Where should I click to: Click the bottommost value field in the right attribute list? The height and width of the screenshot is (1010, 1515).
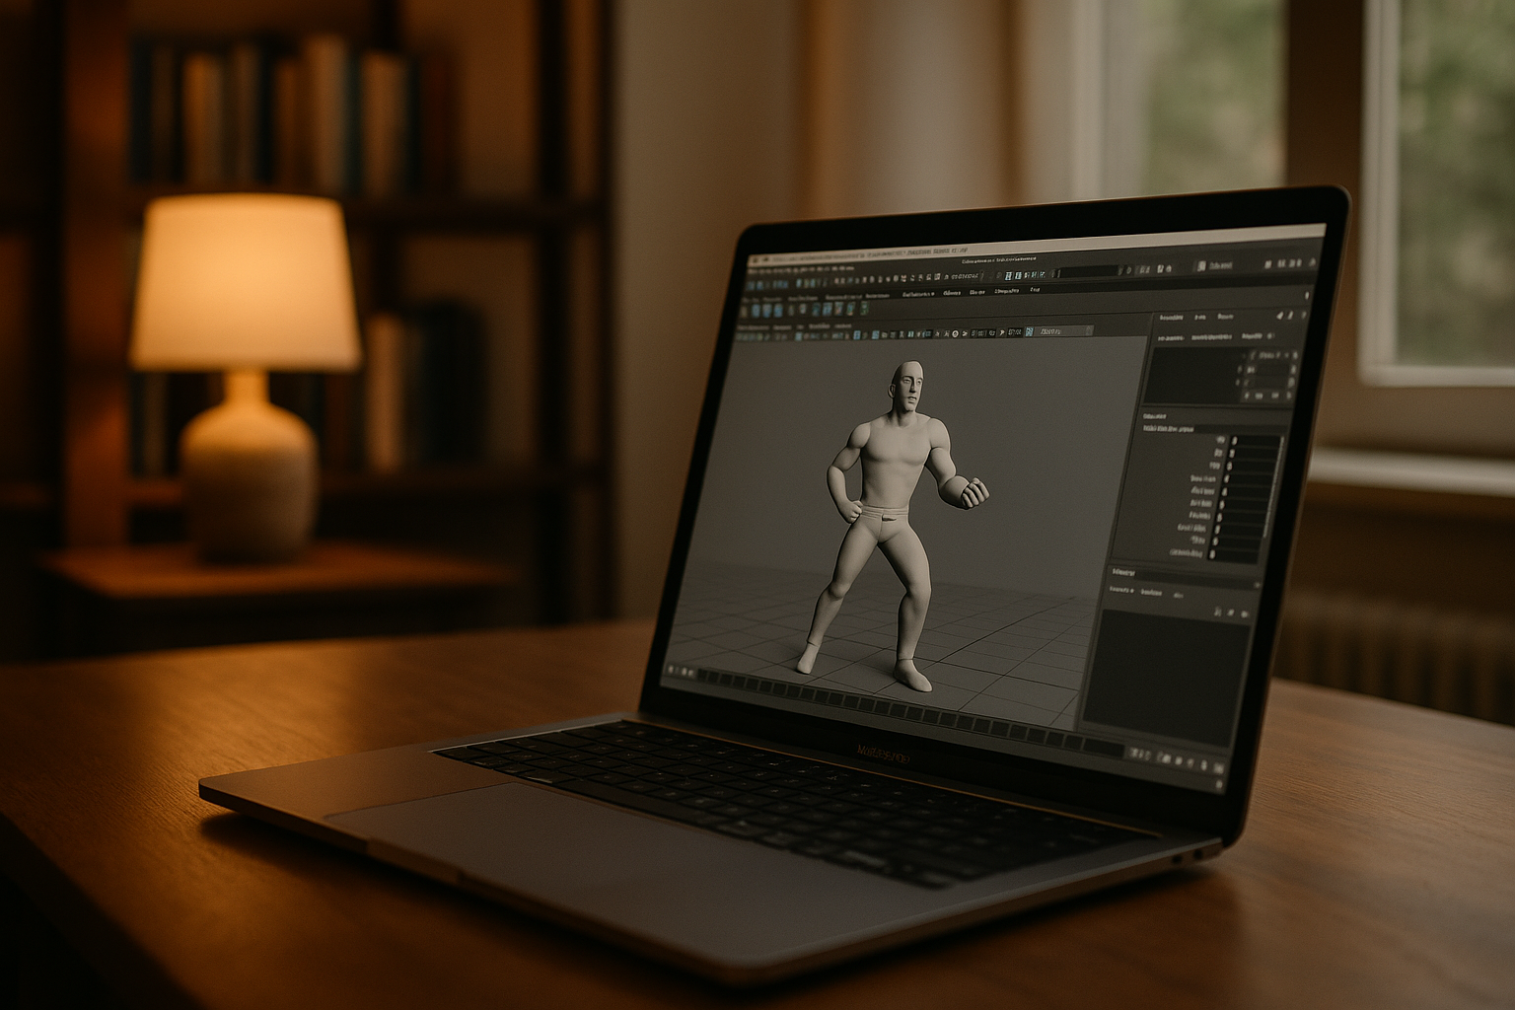click(x=1233, y=555)
